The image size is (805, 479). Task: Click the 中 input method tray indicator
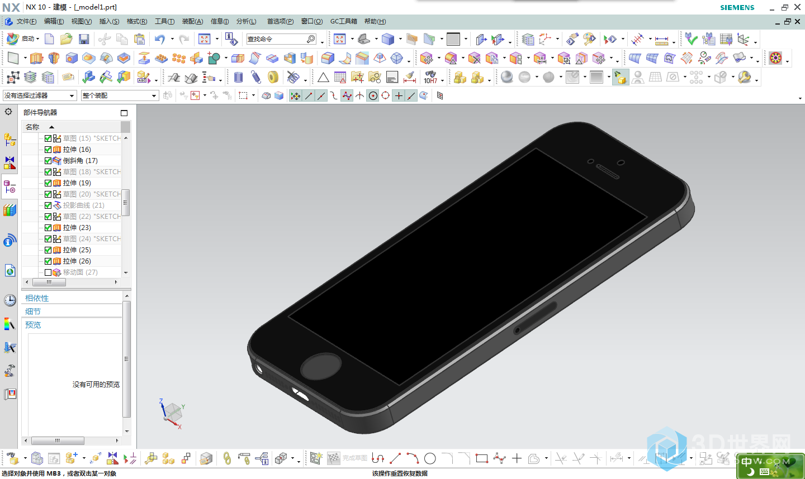click(747, 462)
